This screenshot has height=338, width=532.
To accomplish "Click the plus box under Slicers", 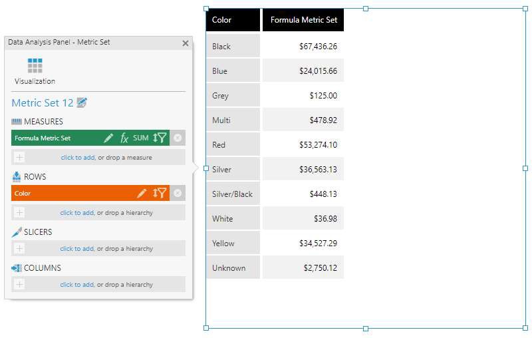I will pyautogui.click(x=19, y=249).
